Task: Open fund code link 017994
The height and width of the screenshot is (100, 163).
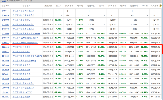Action: click(5, 25)
